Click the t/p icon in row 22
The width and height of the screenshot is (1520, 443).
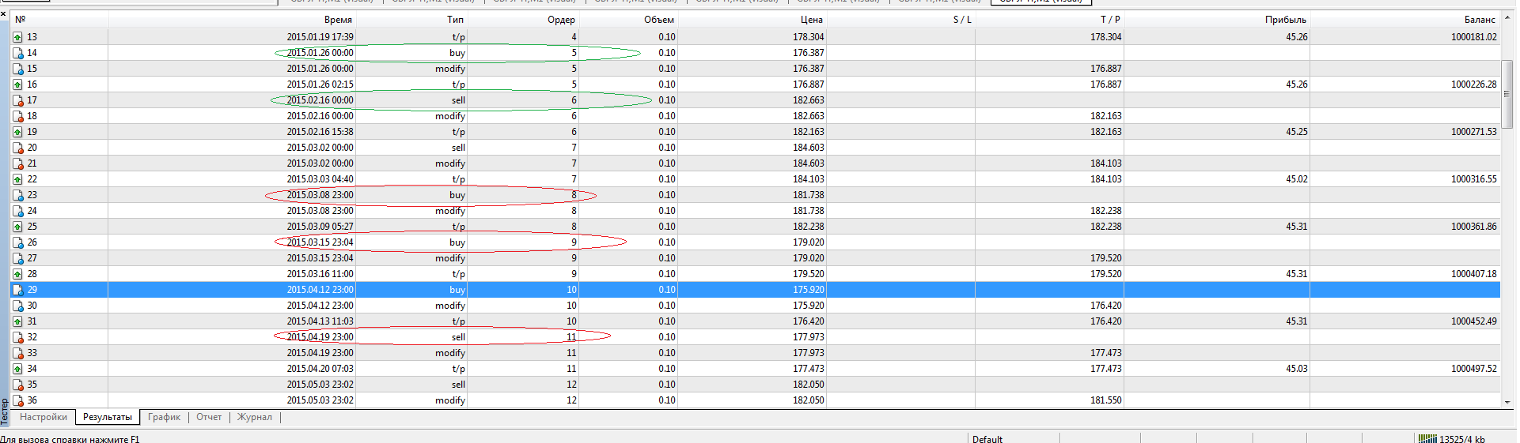(x=17, y=179)
